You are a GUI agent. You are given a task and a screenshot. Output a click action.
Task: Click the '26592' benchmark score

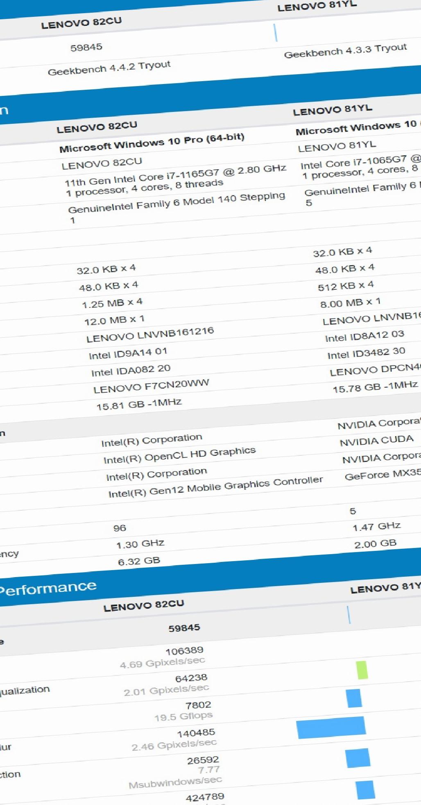(x=203, y=761)
